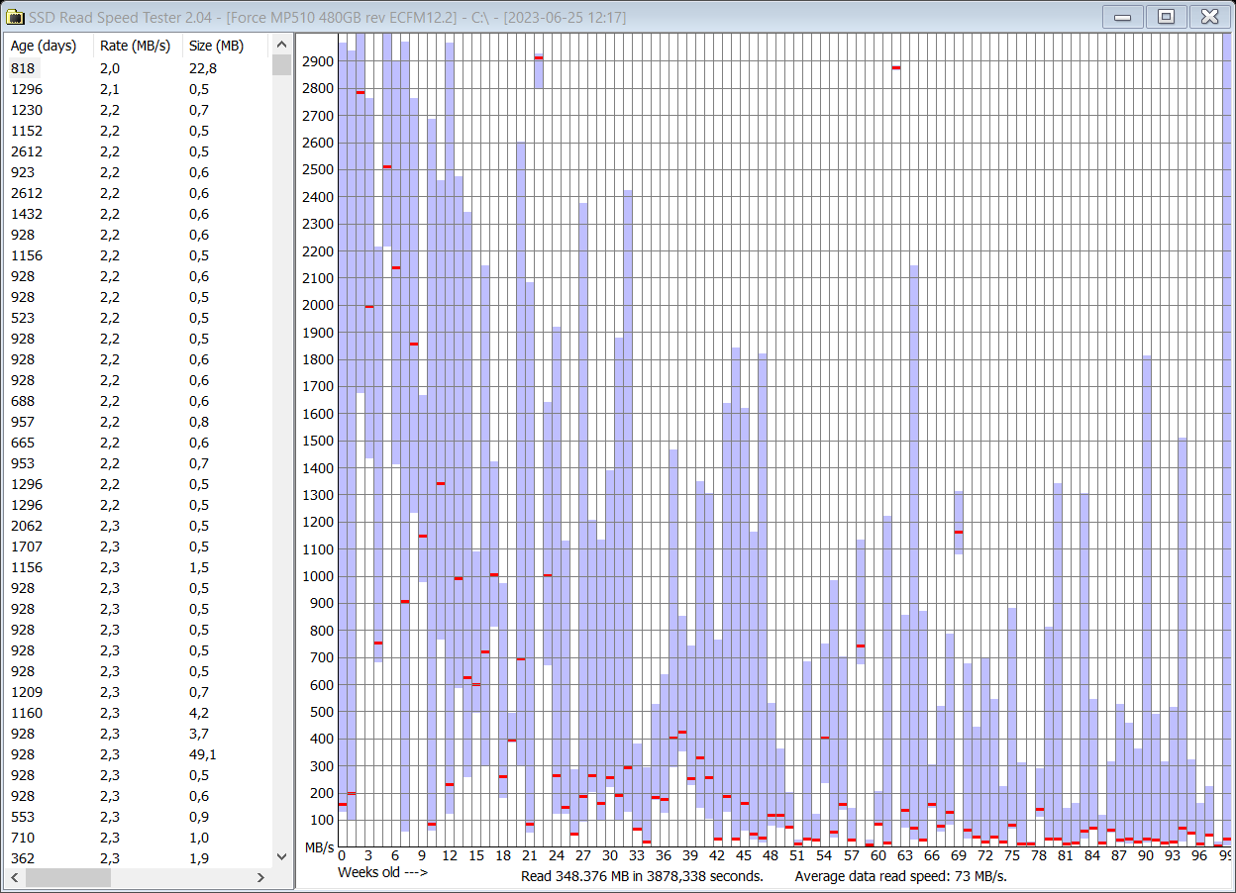Select the row with age 1152 days
This screenshot has width=1236, height=893.
(139, 131)
